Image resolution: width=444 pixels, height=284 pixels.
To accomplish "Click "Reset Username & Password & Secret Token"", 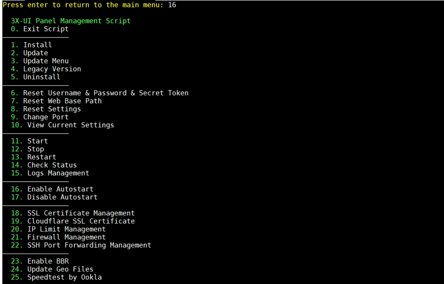I will tap(100, 93).
